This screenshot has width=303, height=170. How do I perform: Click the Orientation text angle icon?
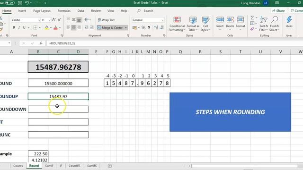[87, 20]
